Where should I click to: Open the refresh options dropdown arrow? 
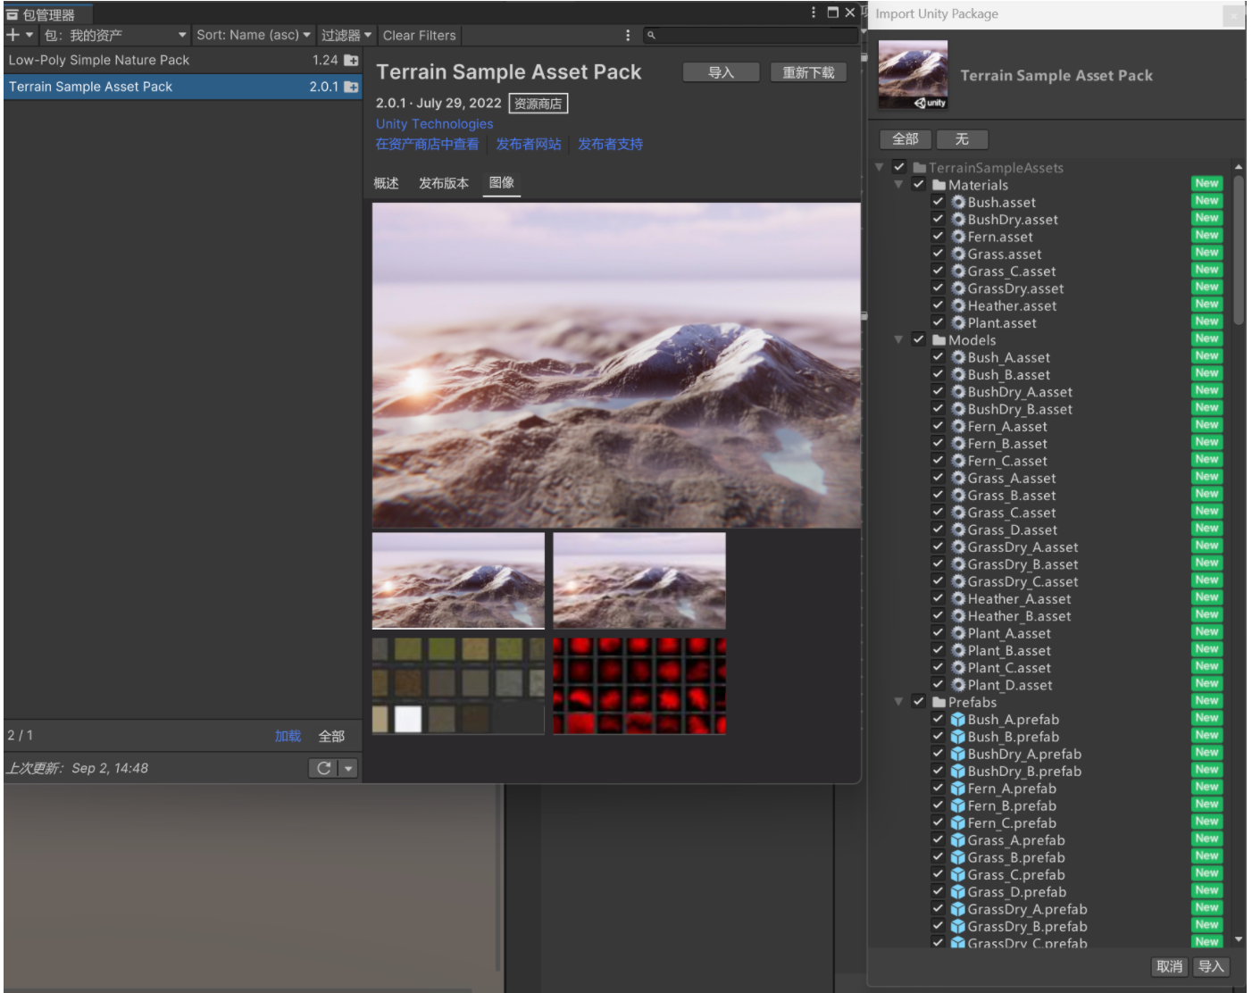348,768
